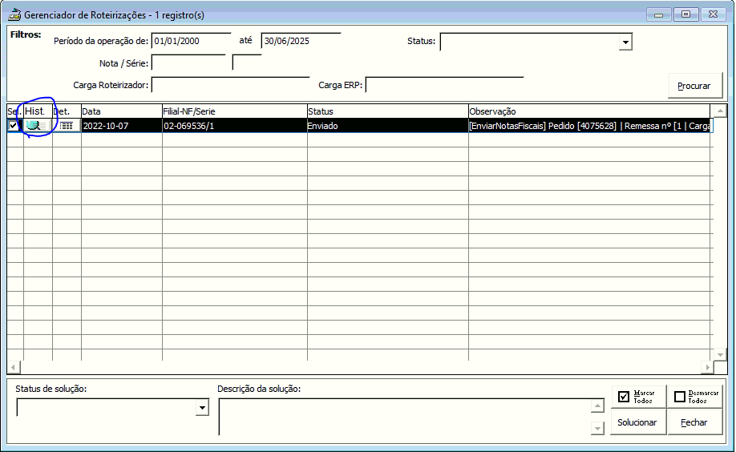Click the Solucionar button
This screenshot has height=452, width=736.
click(638, 422)
